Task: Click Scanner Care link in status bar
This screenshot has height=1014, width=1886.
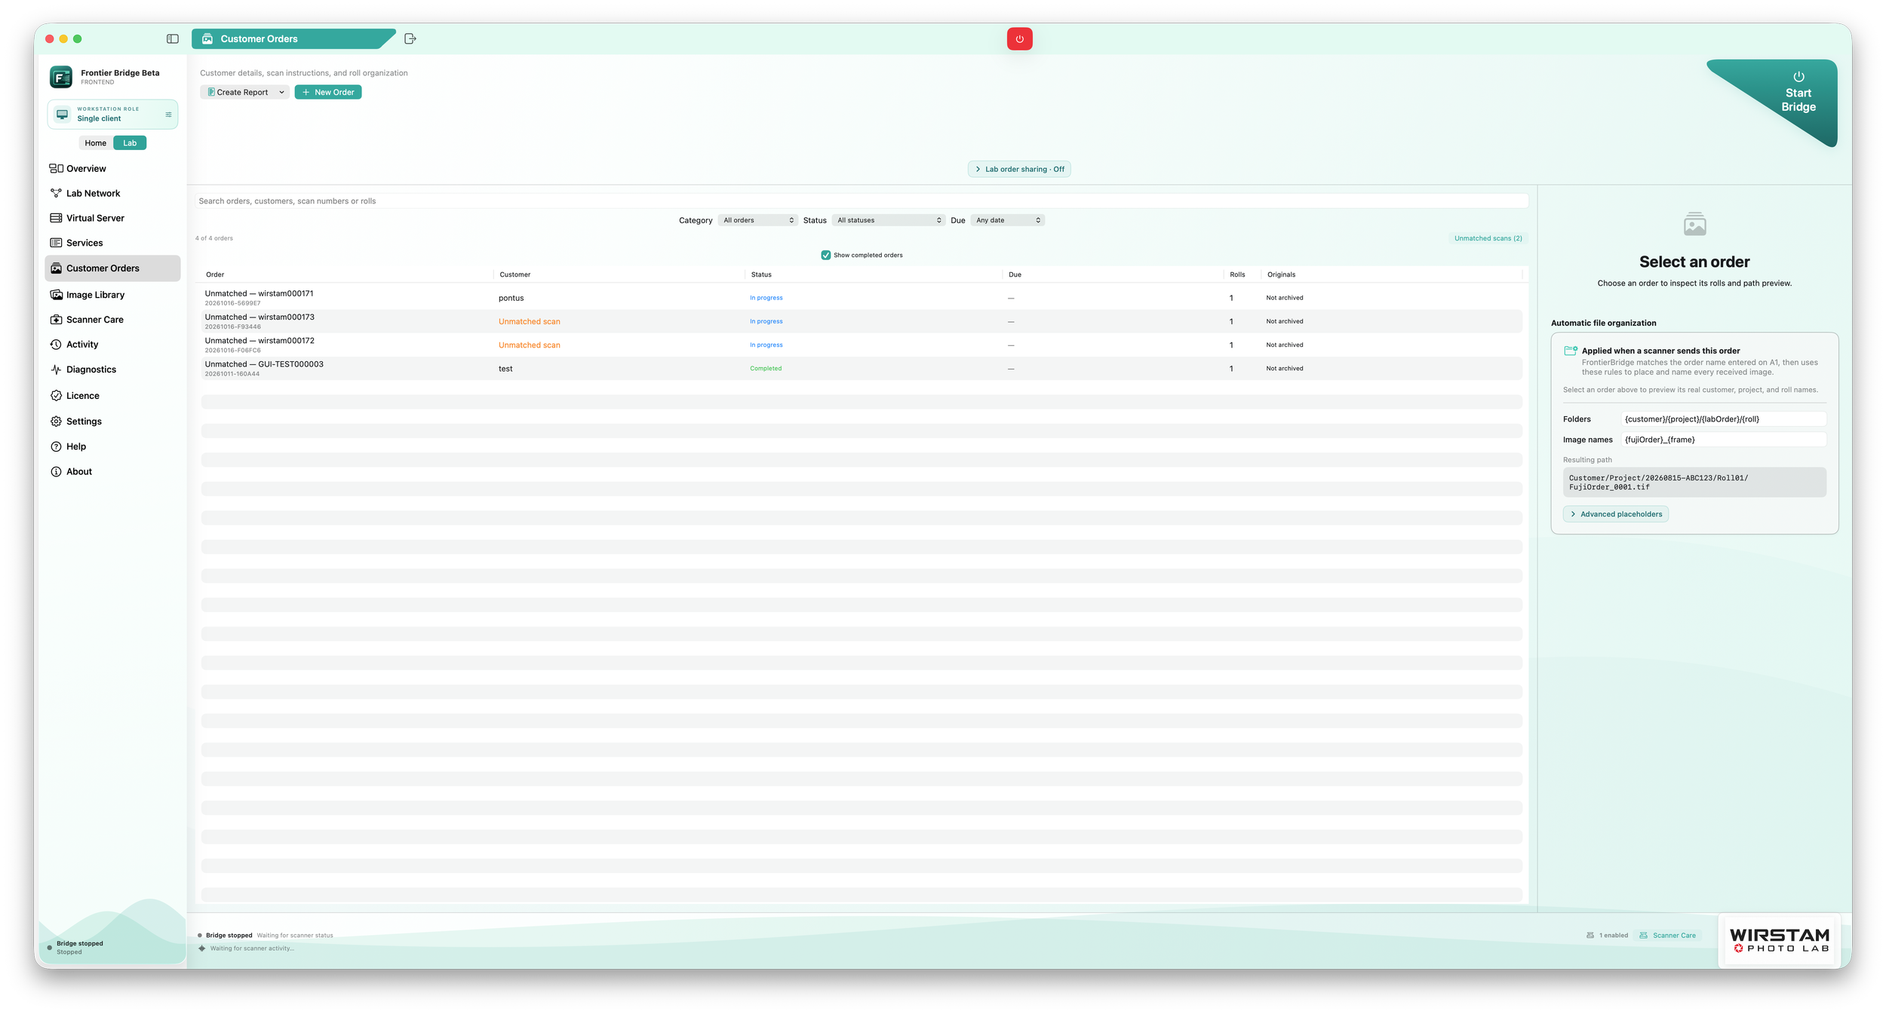Action: 1667,935
